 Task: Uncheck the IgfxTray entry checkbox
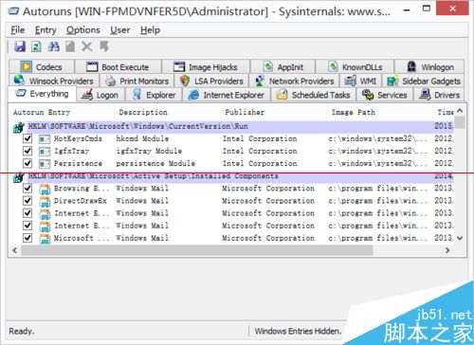(x=27, y=151)
